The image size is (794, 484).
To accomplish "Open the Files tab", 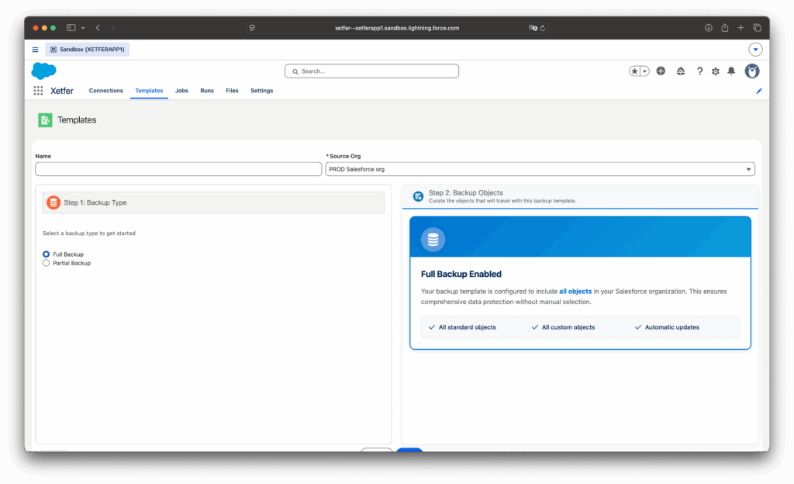I will 232,91.
